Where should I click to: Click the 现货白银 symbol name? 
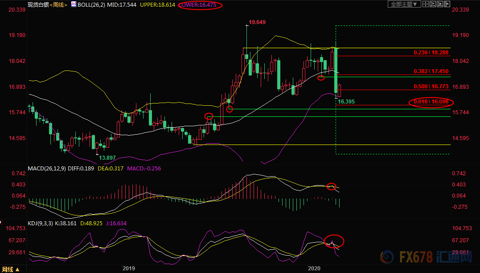tap(38, 4)
